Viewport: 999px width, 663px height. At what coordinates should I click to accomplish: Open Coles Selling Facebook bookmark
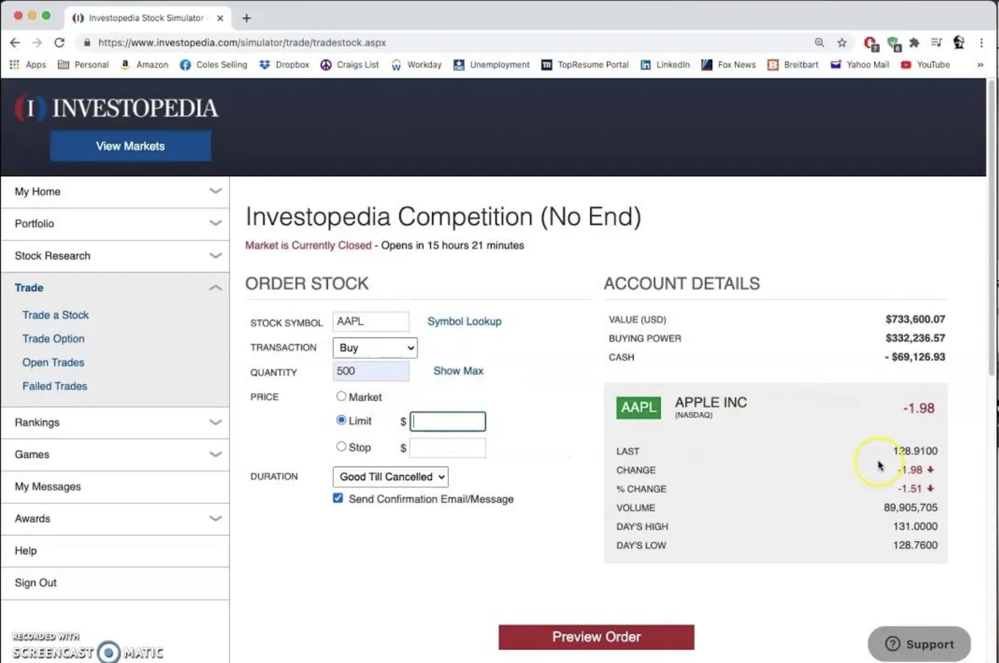[213, 65]
